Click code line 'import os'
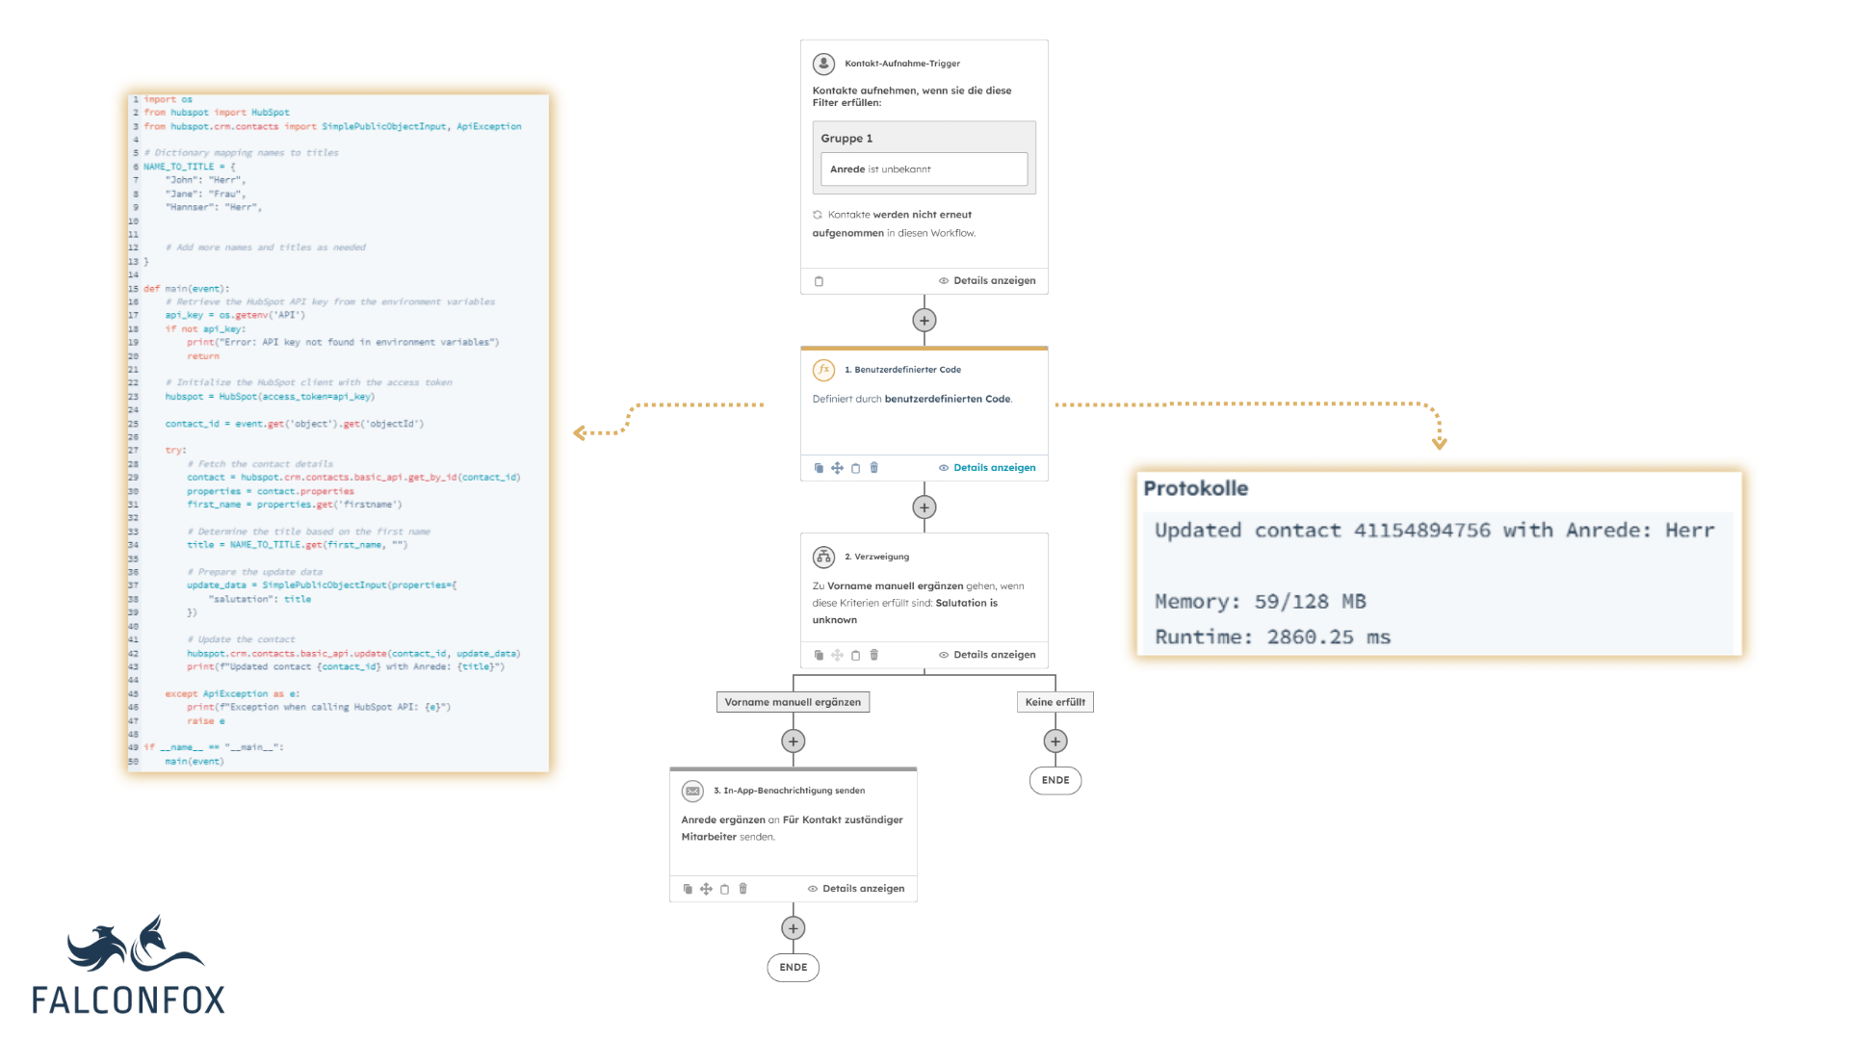The width and height of the screenshot is (1849, 1040). tap(168, 99)
